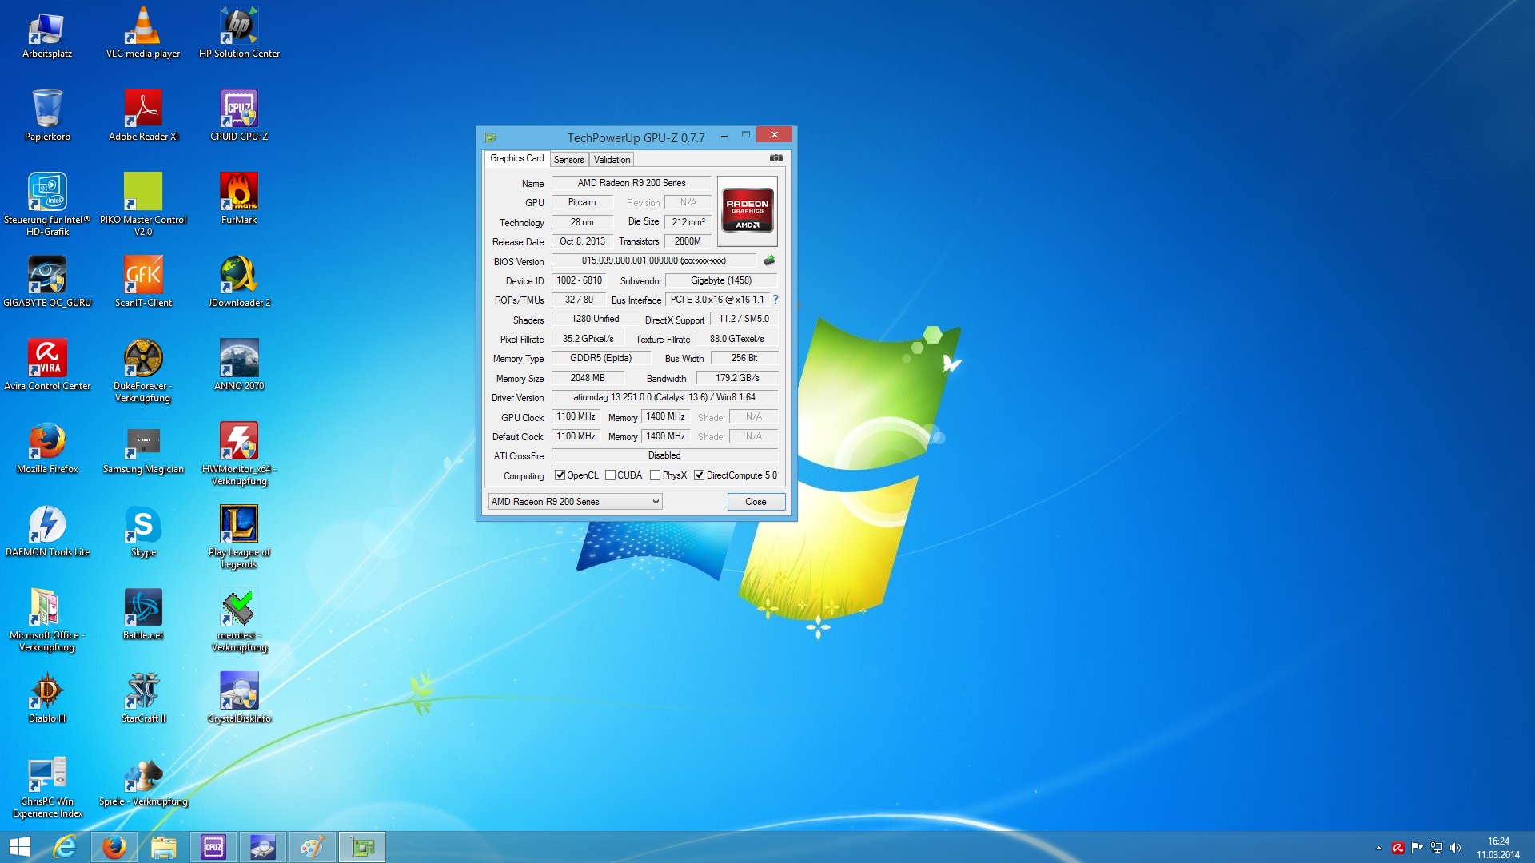1535x863 pixels.
Task: Switch to the Validation tab
Action: click(612, 160)
